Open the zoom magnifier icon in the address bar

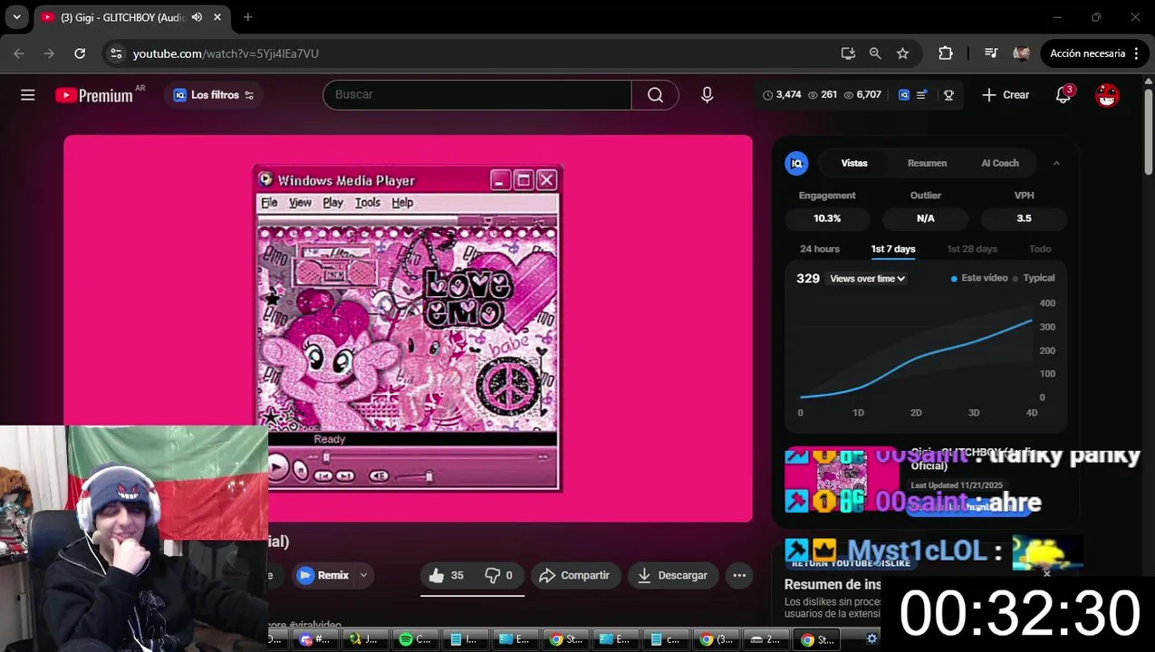875,53
